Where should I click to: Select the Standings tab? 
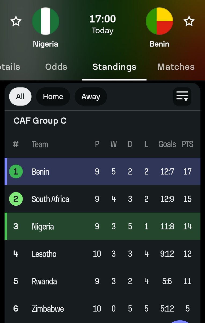point(114,67)
